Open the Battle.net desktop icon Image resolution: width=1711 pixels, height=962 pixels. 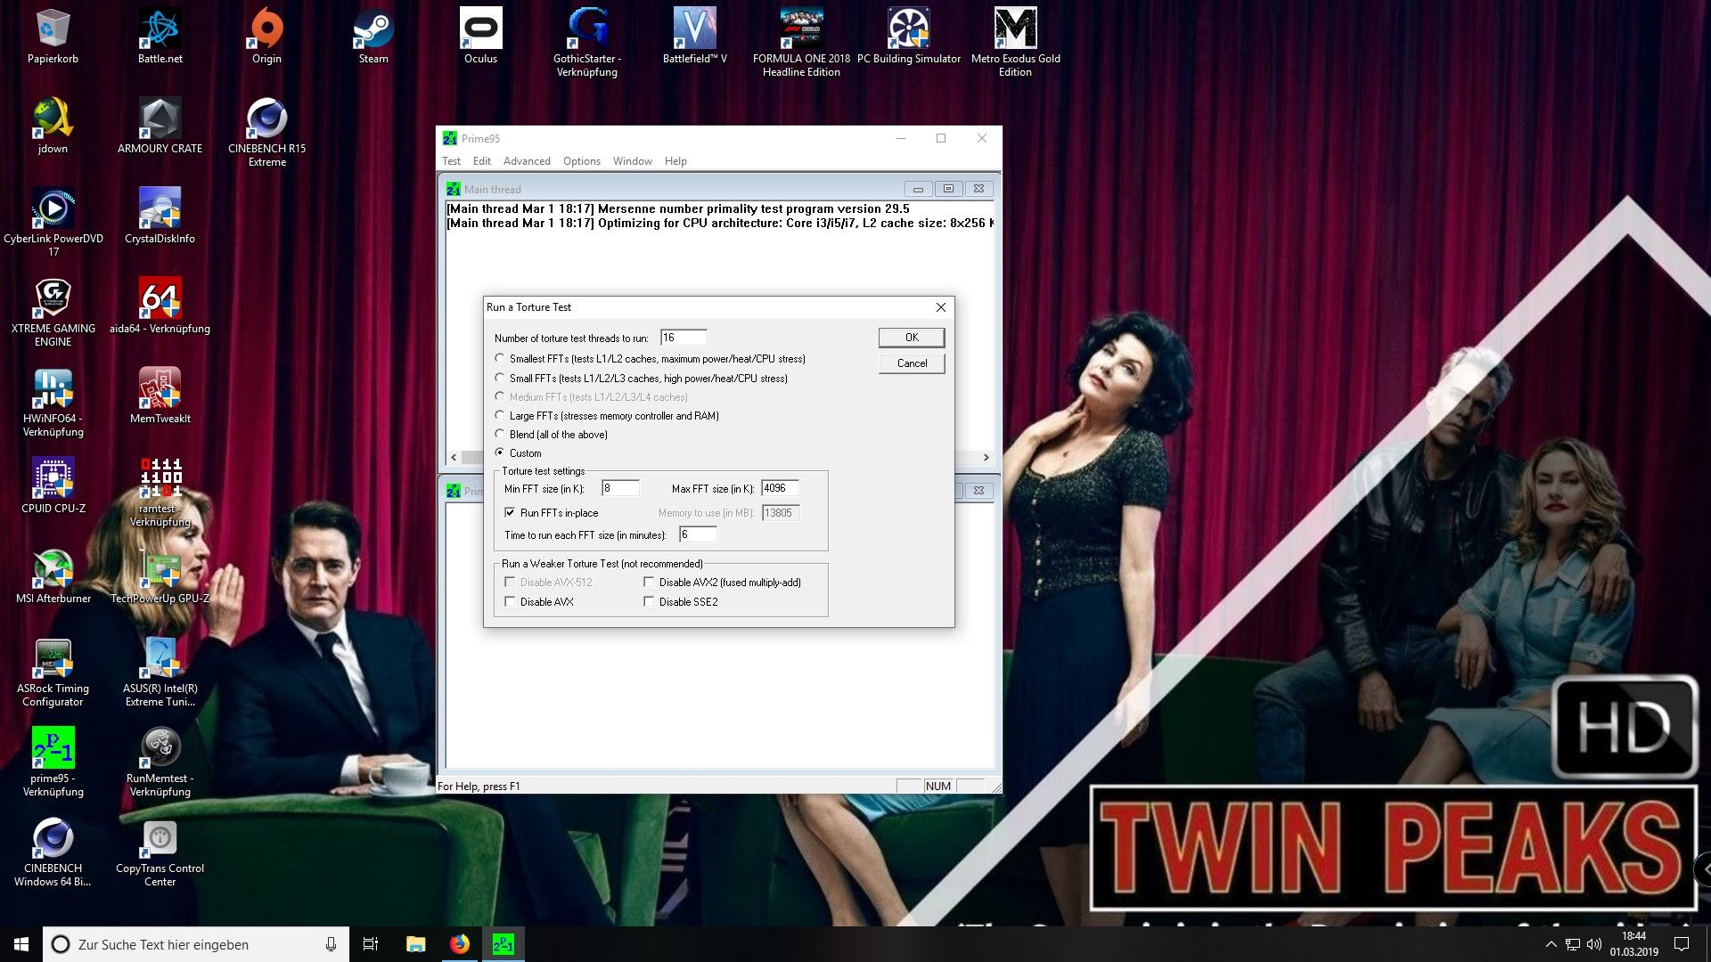pyautogui.click(x=160, y=29)
